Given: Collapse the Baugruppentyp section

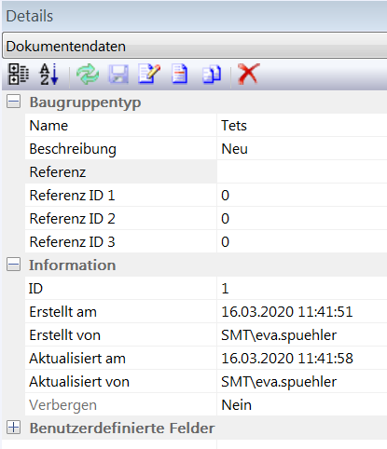Looking at the screenshot, I should (x=13, y=102).
